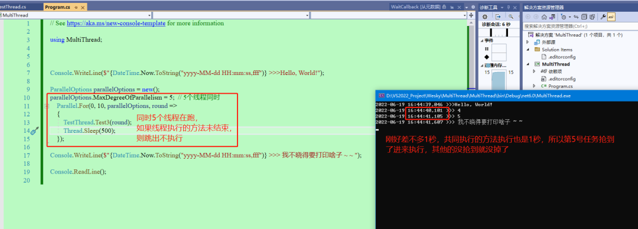
Task: Open the diagnostic tools window options dropdown
Action: point(503,8)
